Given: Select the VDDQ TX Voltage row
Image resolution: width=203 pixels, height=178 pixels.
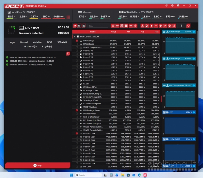Looking at the screenshot, I should 116,107.
